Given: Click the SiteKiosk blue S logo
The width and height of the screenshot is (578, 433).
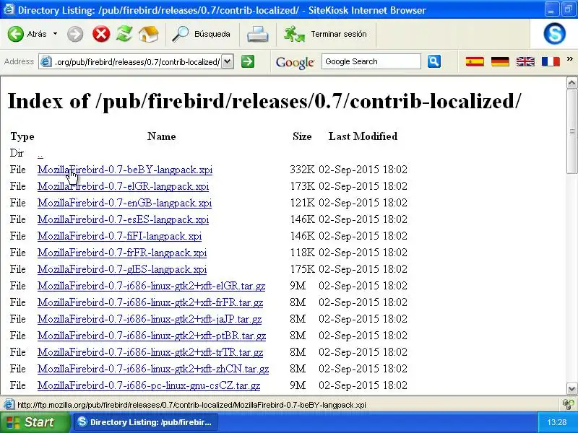Looking at the screenshot, I should coord(554,33).
